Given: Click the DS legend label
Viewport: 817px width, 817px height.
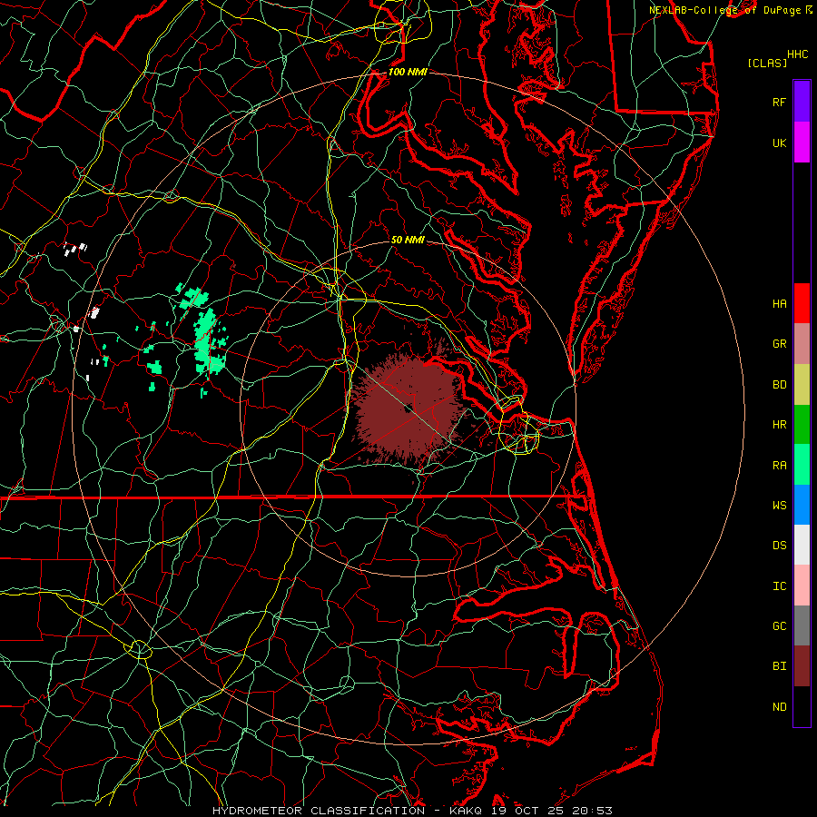Looking at the screenshot, I should (779, 545).
